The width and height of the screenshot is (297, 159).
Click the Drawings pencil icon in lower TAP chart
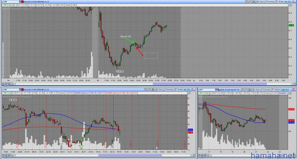pos(164,89)
